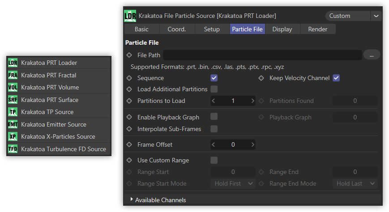Click the Range Start value field

[233, 172]
